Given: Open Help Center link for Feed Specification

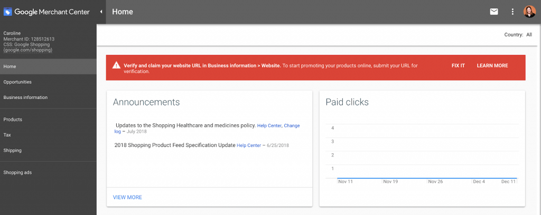Looking at the screenshot, I should tap(249, 145).
